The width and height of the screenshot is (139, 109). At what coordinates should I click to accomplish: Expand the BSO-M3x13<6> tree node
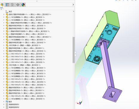[4, 59]
